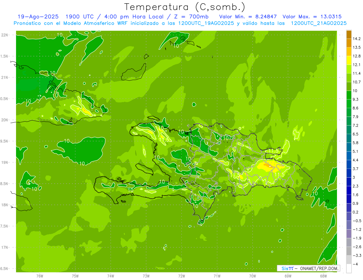Click the '10.7' legend value

click(357, 82)
